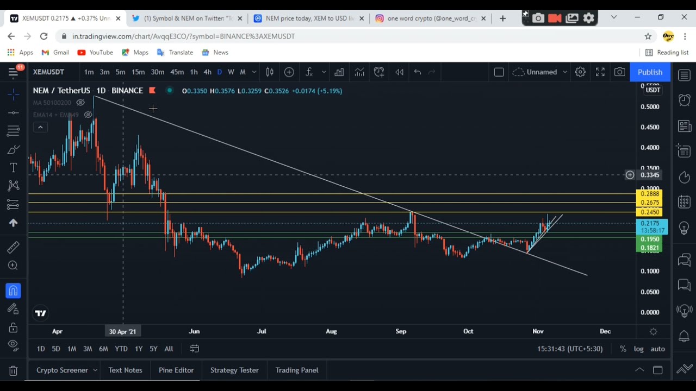Select the Fibonacci retracement tools
Screen dimensions: 696x391
point(13,131)
